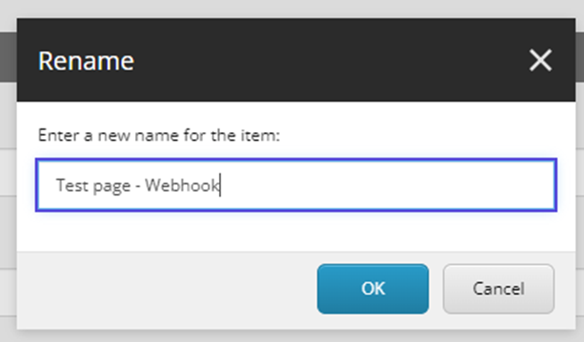584x342 pixels.
Task: Focus the new item name field
Action: [296, 185]
